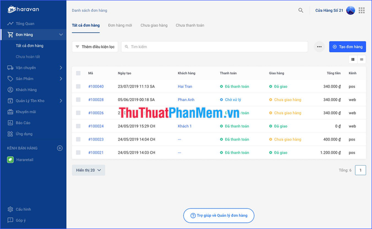Open order #100026 link
The width and height of the screenshot is (372, 229).
click(96, 113)
